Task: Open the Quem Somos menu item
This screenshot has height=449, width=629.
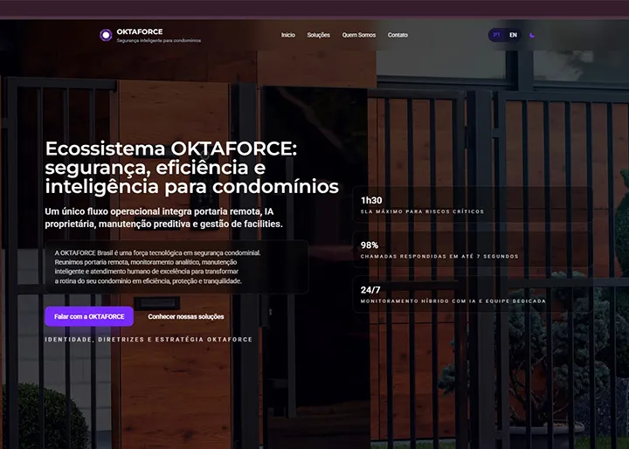Action: click(359, 35)
